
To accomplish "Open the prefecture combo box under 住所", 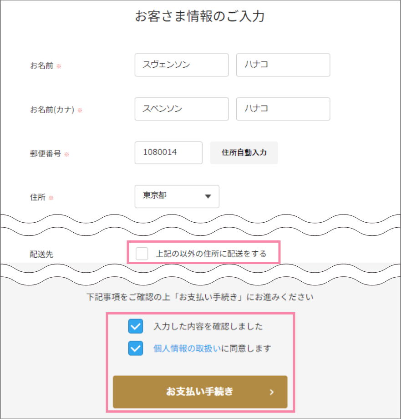I will (177, 196).
